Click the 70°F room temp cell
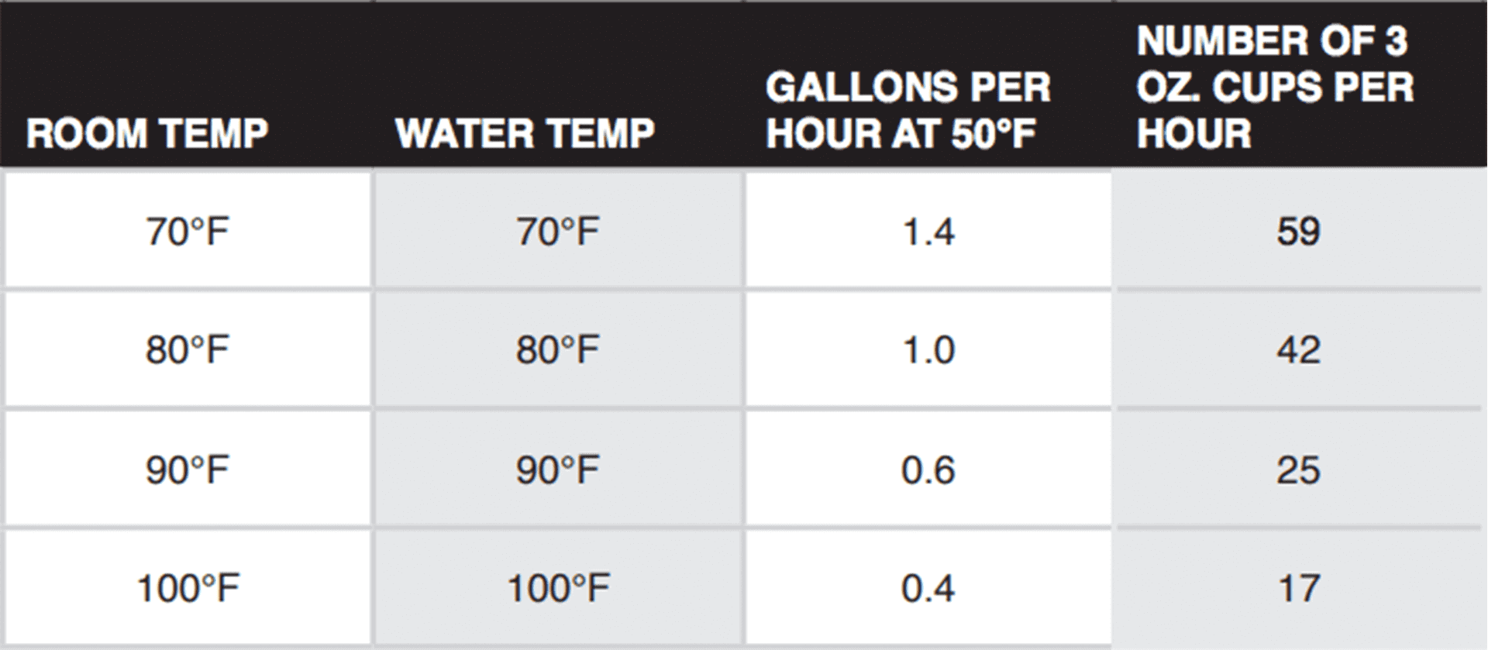1488x650 pixels. [x=188, y=232]
